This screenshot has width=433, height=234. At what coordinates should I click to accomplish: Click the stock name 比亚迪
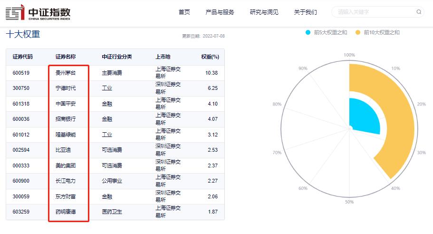63,150
